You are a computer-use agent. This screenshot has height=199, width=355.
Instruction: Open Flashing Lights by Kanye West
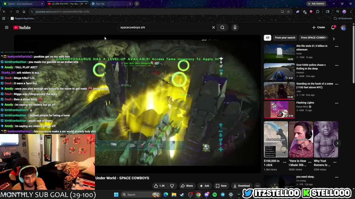305,103
